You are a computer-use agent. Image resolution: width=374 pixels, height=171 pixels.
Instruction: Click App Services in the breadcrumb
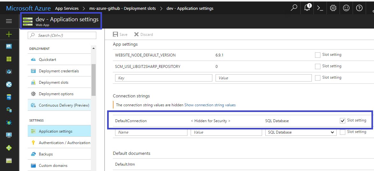coord(67,9)
